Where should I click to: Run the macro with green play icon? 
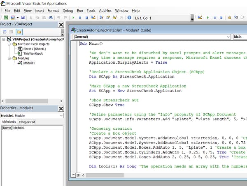pyautogui.click(x=73, y=18)
